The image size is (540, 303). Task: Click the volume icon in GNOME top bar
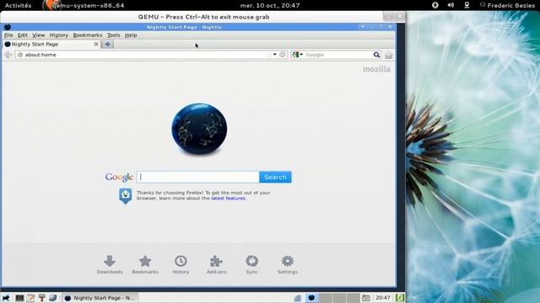(451, 5)
